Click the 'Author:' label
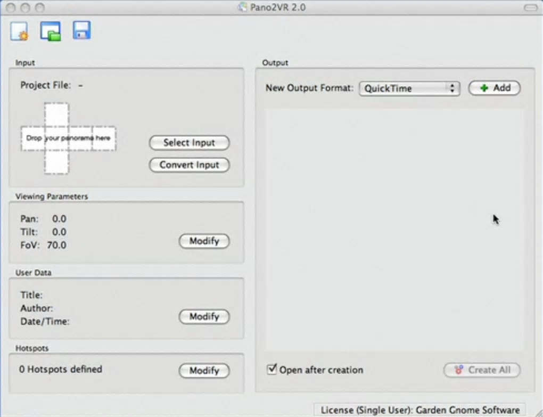Viewport: 543px width, 417px height. 37,308
